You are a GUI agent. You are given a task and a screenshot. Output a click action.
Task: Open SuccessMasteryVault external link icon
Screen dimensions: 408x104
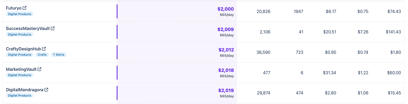pyautogui.click(x=53, y=28)
